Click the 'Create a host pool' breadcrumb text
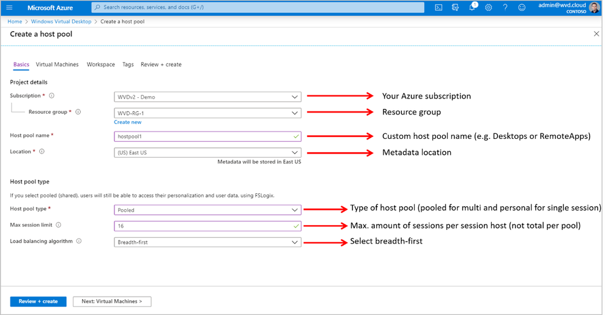611x315 pixels. point(122,21)
